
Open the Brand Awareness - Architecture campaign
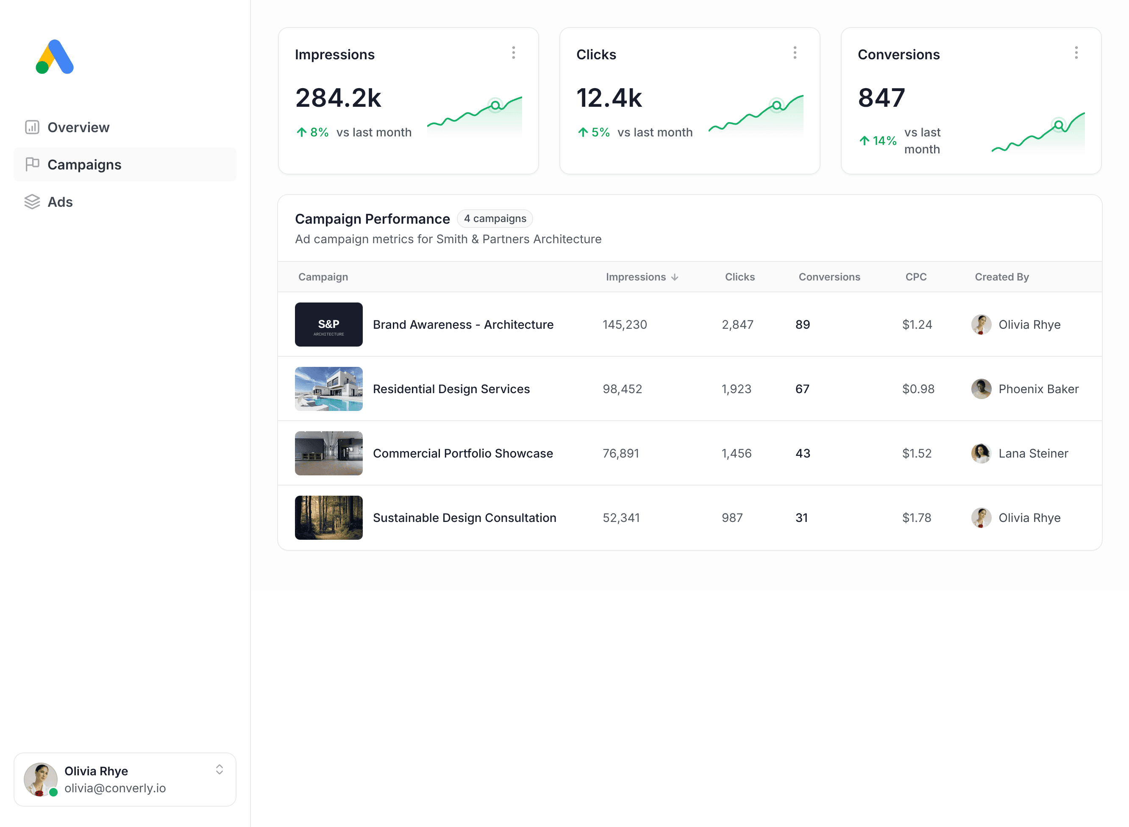[463, 325]
